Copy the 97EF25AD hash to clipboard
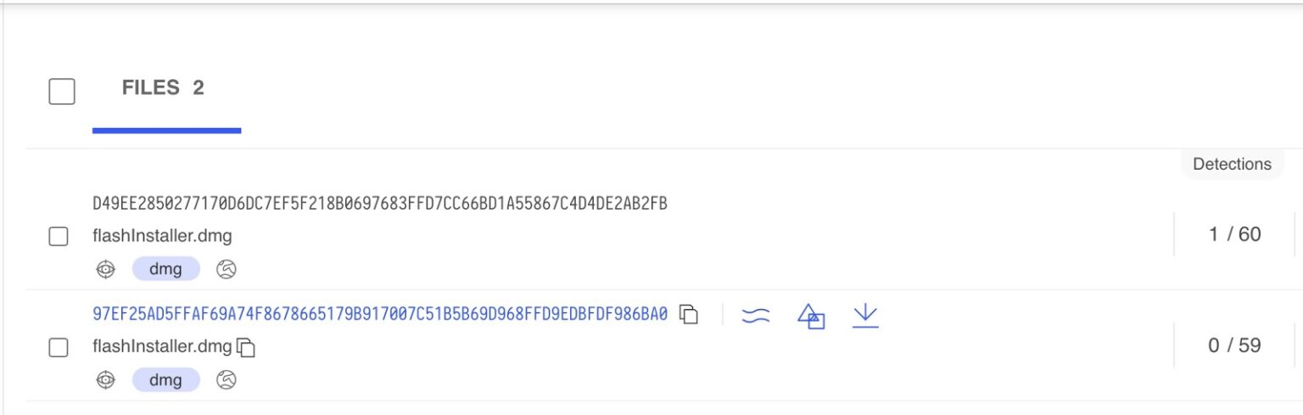The width and height of the screenshot is (1303, 415). tap(690, 315)
